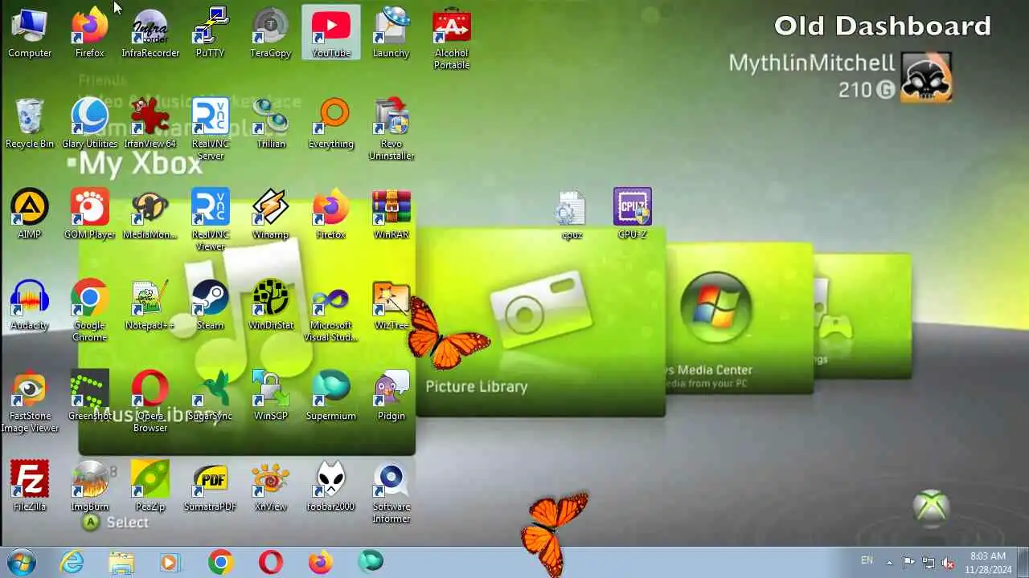Viewport: 1029px width, 578px height.
Task: Open Firefox shortcut between Winamp and WinRAR
Action: pos(331,215)
